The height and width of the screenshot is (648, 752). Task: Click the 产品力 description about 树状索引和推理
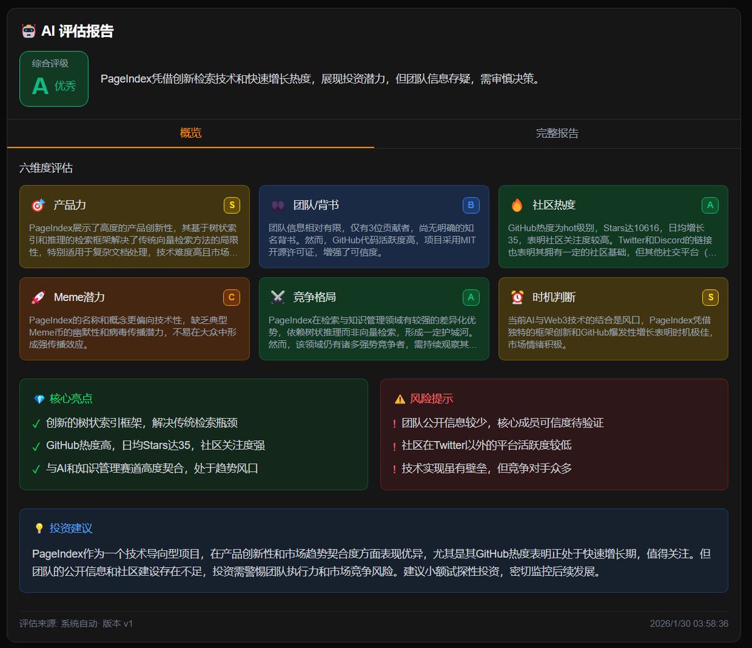(133, 240)
